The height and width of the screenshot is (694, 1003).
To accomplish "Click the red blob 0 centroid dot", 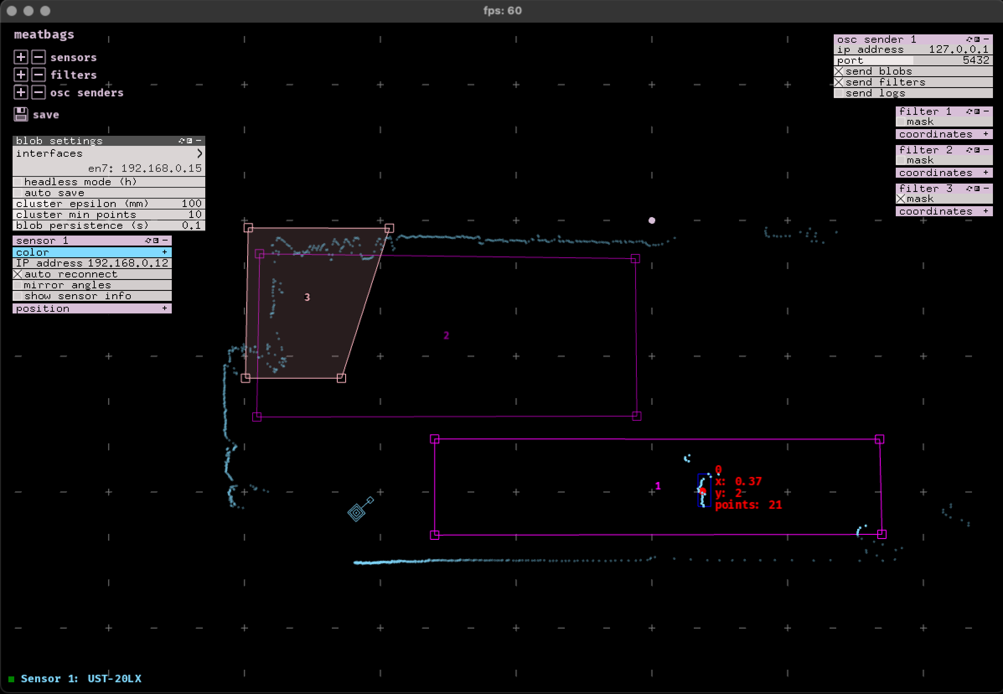I will (x=703, y=491).
